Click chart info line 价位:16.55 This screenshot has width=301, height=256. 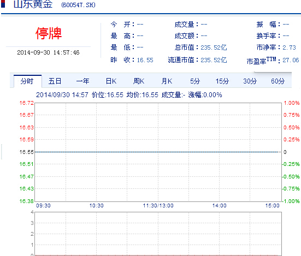click(x=107, y=95)
